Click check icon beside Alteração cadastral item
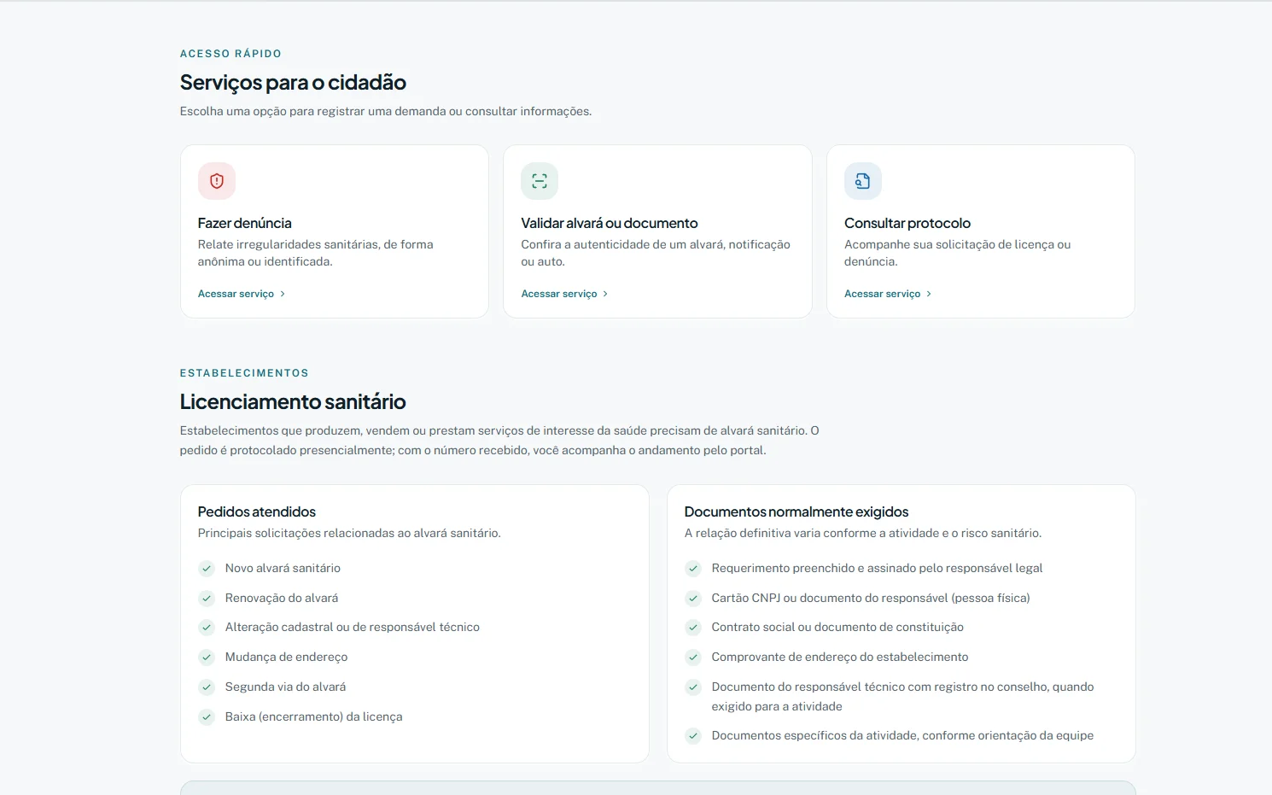 coord(207,628)
